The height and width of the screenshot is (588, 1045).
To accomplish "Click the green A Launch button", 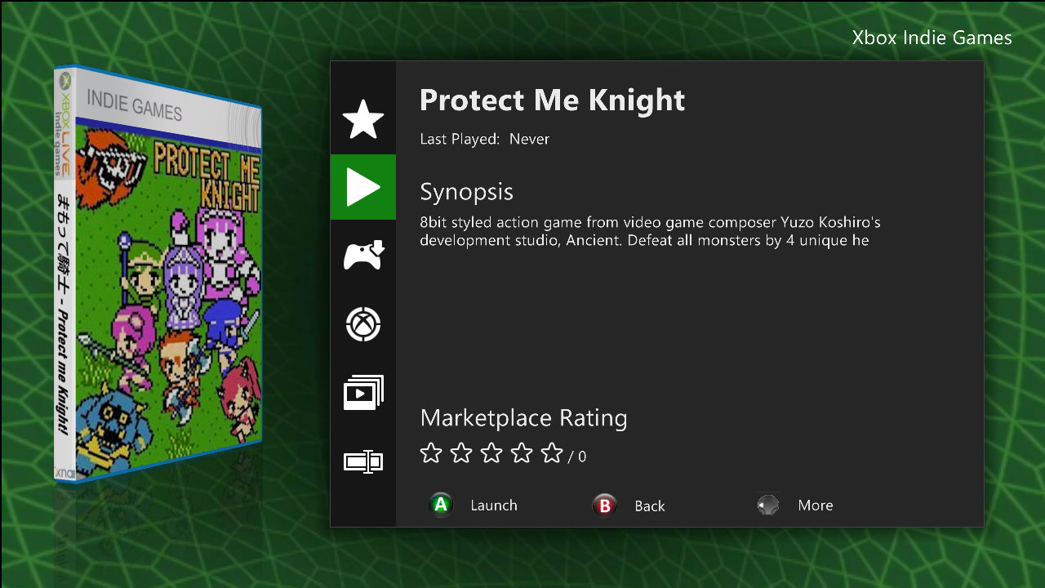I will pyautogui.click(x=442, y=505).
